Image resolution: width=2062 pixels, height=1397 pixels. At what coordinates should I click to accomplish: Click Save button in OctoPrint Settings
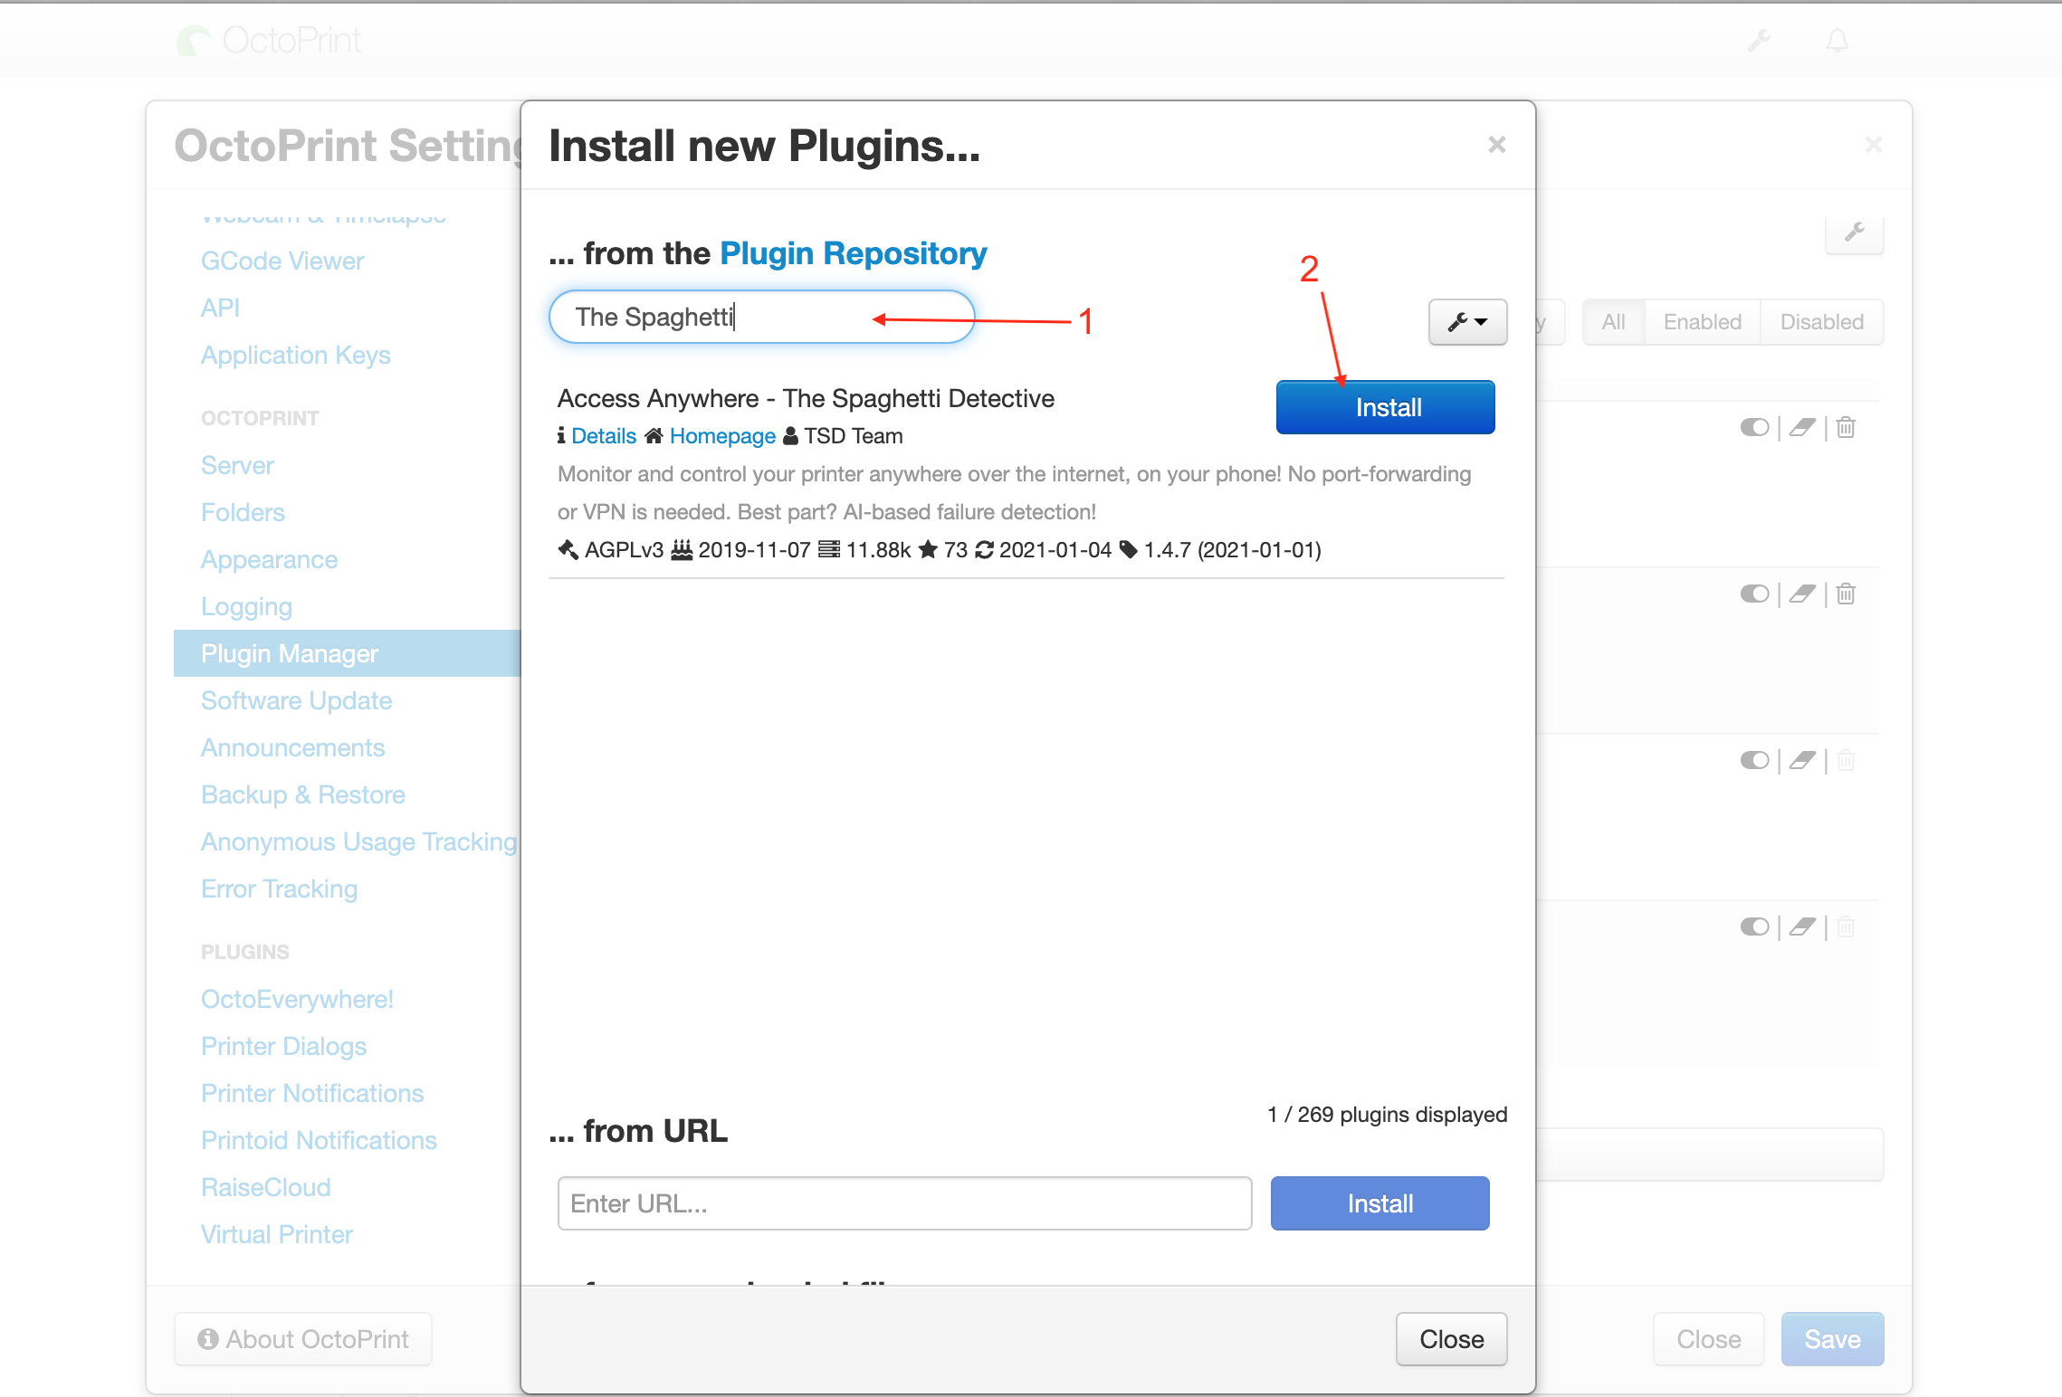pyautogui.click(x=1832, y=1339)
